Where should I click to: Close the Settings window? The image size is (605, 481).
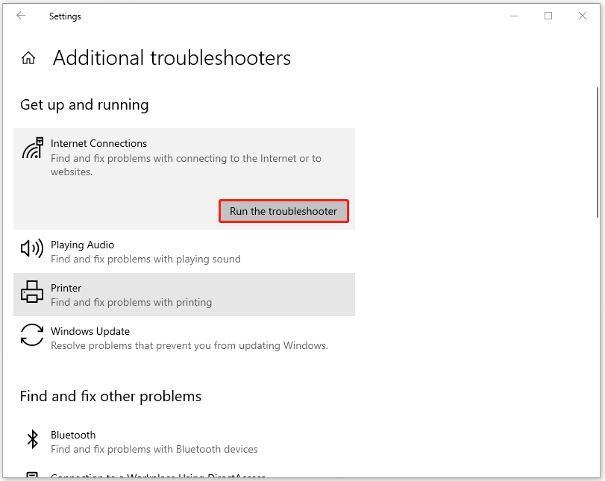pos(583,16)
